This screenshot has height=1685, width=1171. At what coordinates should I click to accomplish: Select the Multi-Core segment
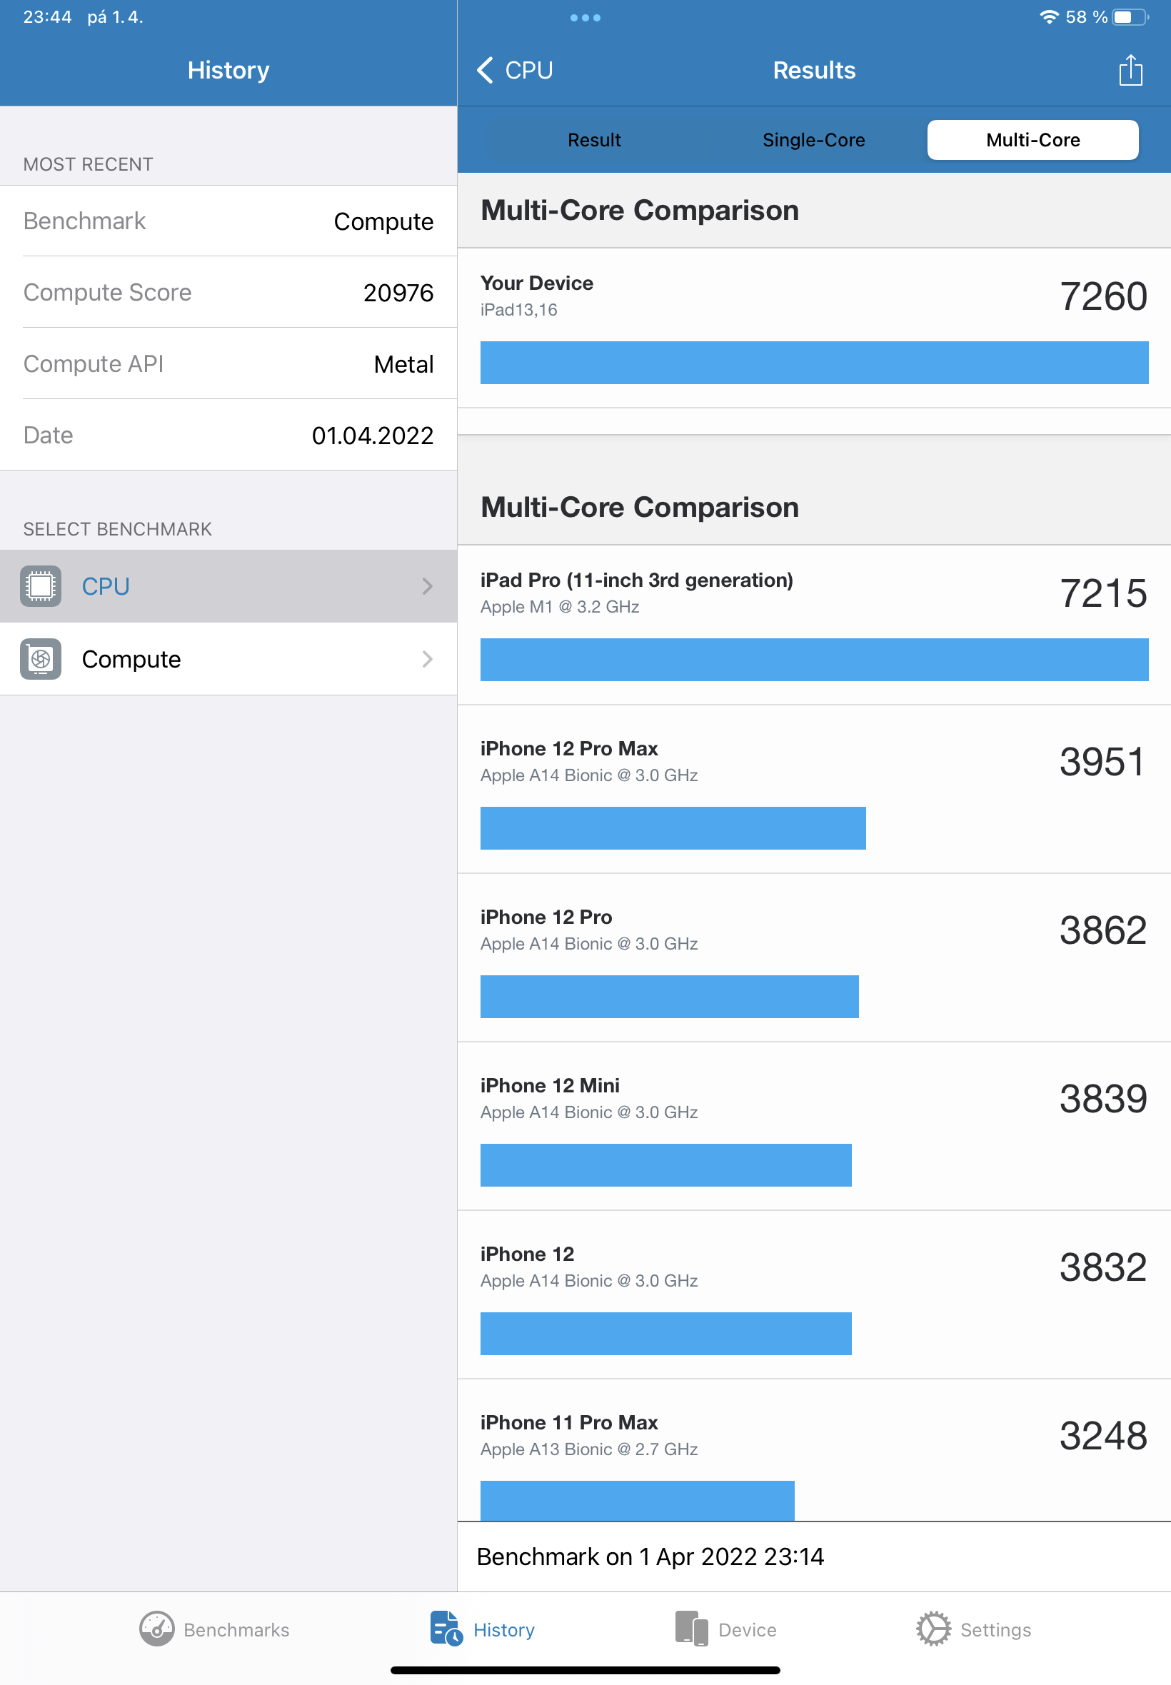pyautogui.click(x=1032, y=140)
